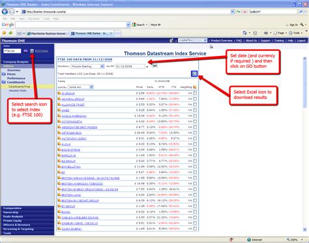This screenshot has height=243, width=309.
Task: Open the Sort By dropdown
Action: tap(91, 87)
